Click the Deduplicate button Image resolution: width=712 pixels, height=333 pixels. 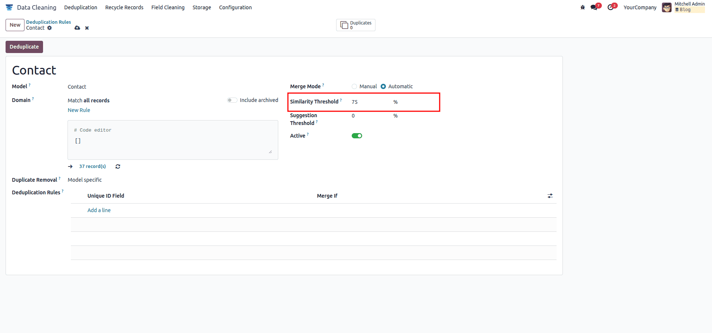pyautogui.click(x=24, y=47)
